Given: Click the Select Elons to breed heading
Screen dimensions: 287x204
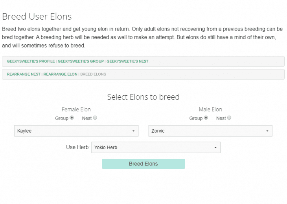Looking at the screenshot, I should (143, 97).
